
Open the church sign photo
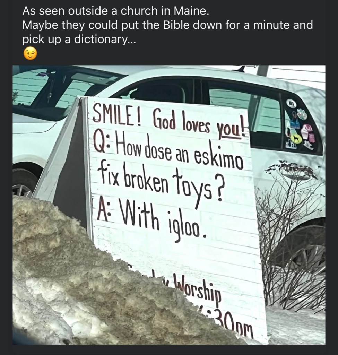169,205
